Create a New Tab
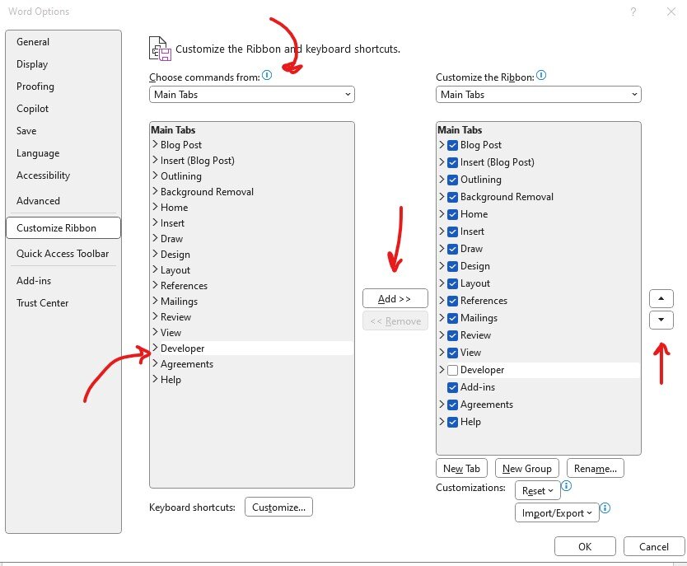Screen dimensions: 687x566 point(462,468)
